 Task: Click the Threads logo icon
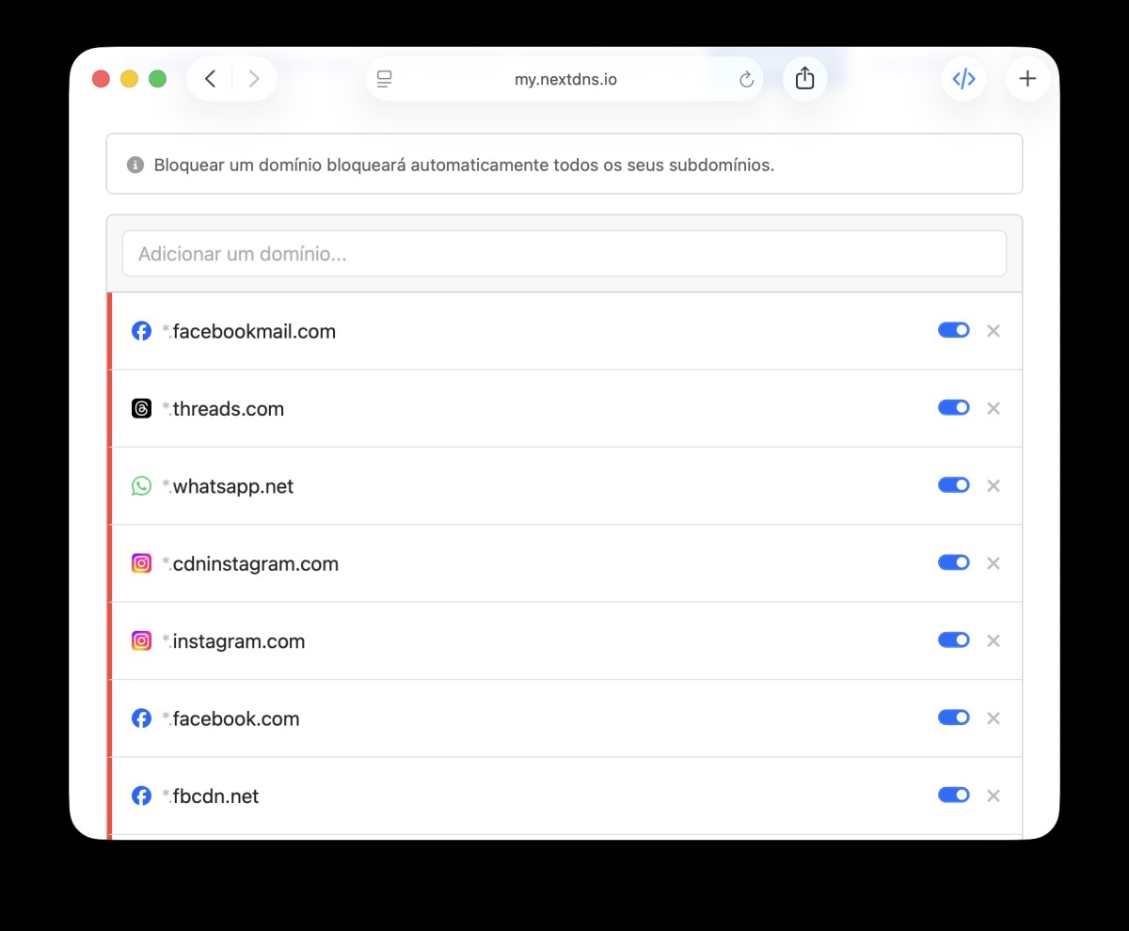141,409
